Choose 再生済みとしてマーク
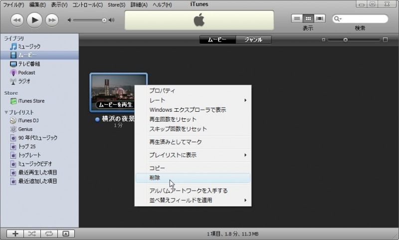 (x=193, y=142)
